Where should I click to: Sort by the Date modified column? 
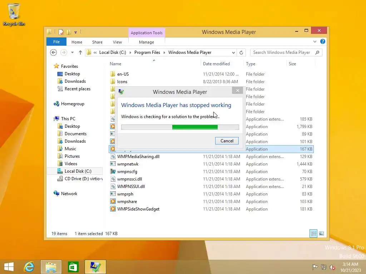pyautogui.click(x=216, y=64)
